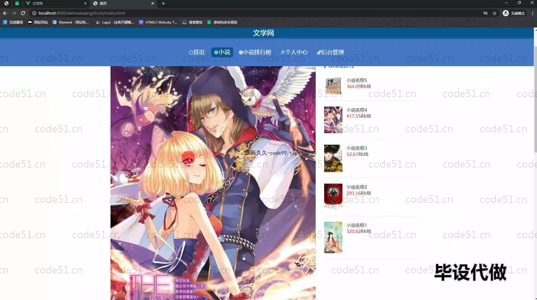
Task: Click the price 52.61RMB
Action: (357, 154)
